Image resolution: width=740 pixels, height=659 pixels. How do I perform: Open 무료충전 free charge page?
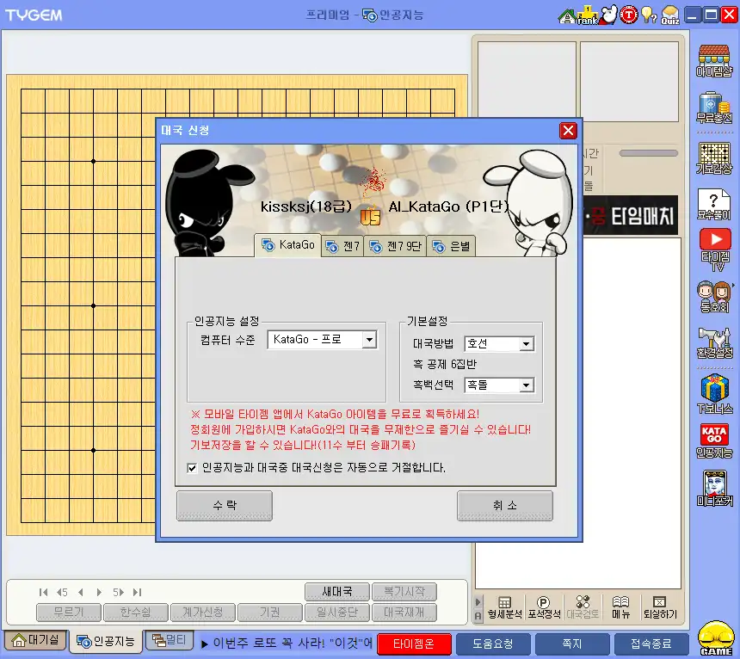(715, 109)
